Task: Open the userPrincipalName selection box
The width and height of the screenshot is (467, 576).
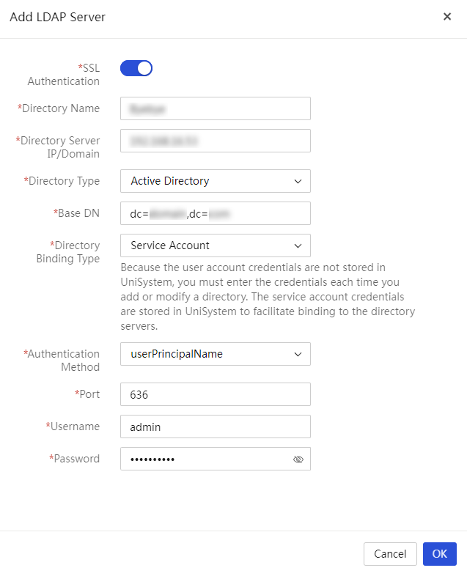Action: [216, 354]
